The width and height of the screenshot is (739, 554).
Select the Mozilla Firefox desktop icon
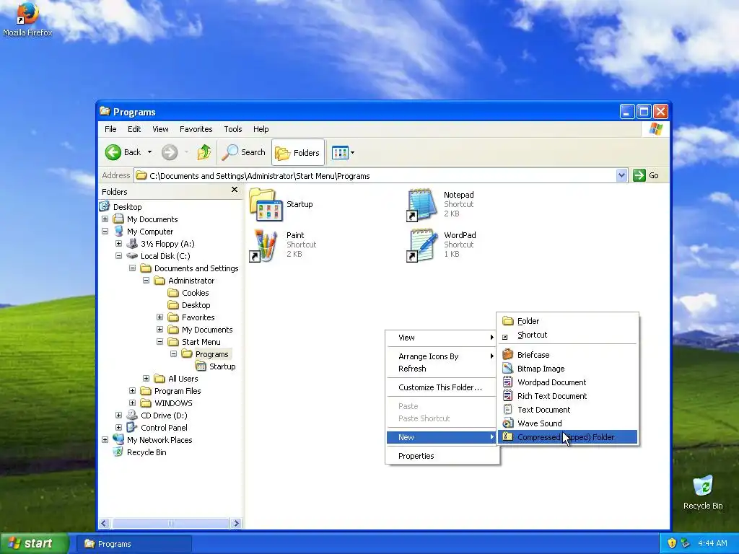[x=27, y=19]
